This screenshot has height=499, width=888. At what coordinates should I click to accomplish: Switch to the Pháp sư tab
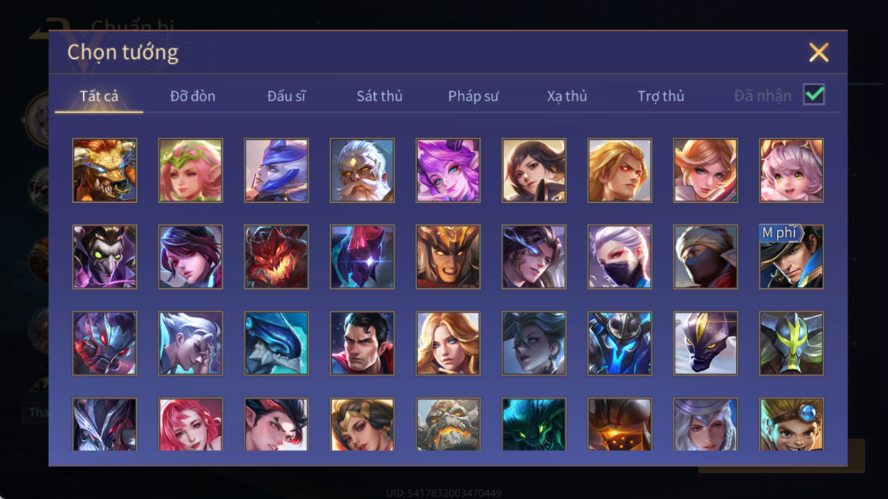[x=473, y=96]
